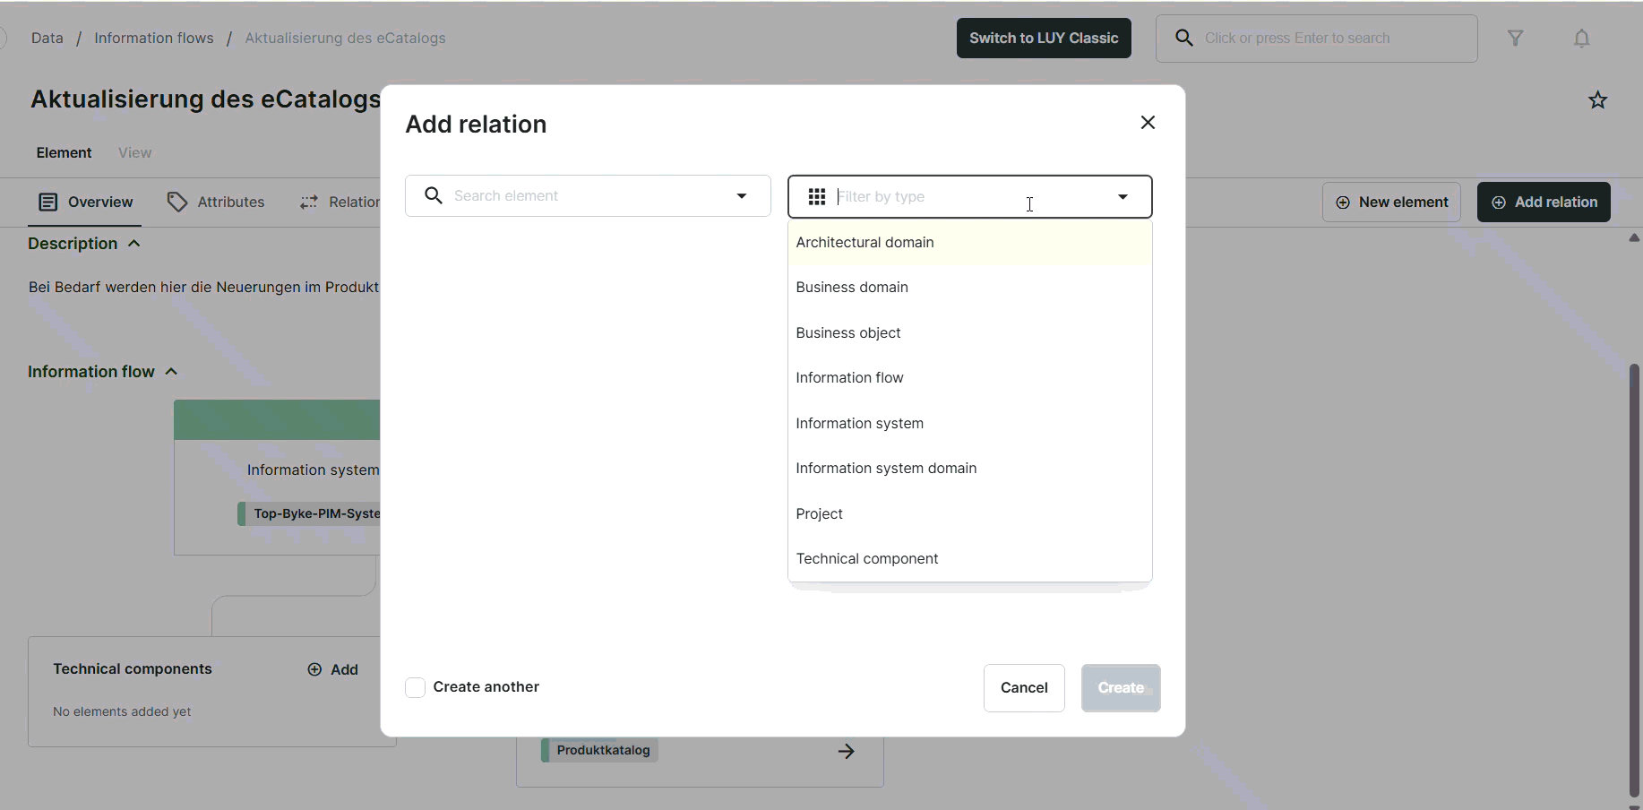
Task: Collapse the Description section
Action: coord(134,244)
